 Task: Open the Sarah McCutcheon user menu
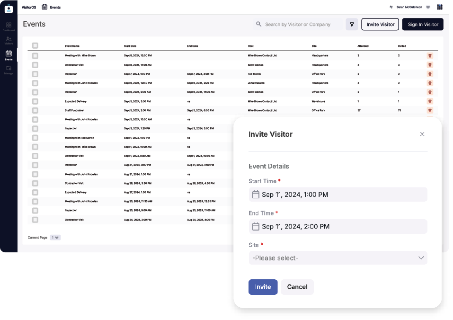[410, 7]
